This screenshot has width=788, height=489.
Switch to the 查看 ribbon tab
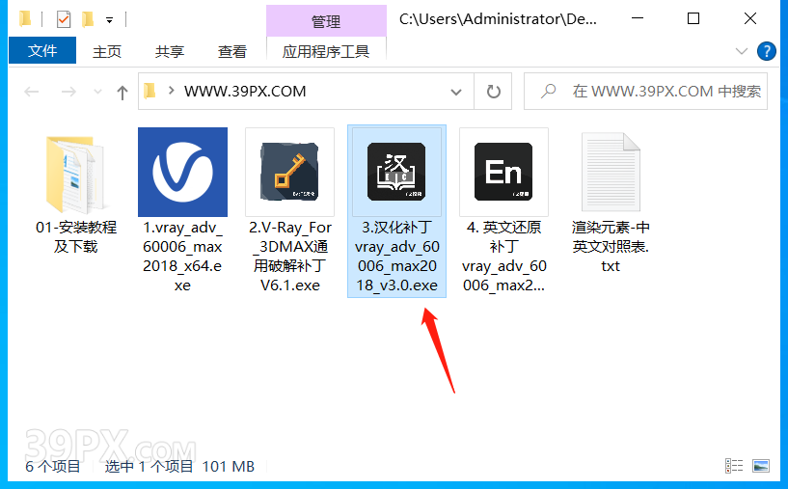pos(232,51)
